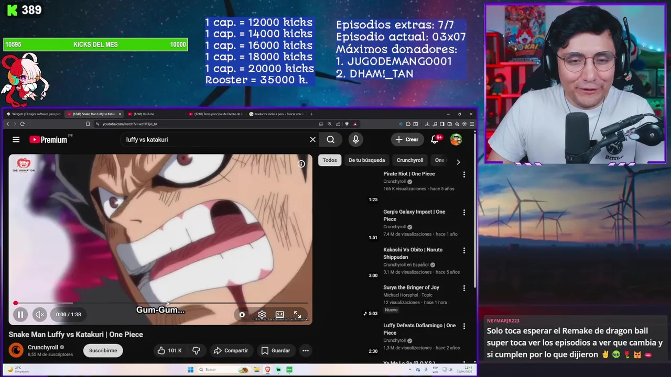Open Windows Start menu
This screenshot has width=671, height=377.
190,370
